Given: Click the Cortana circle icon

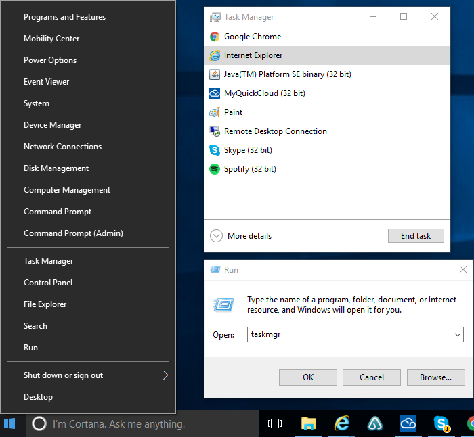Looking at the screenshot, I should tap(39, 423).
